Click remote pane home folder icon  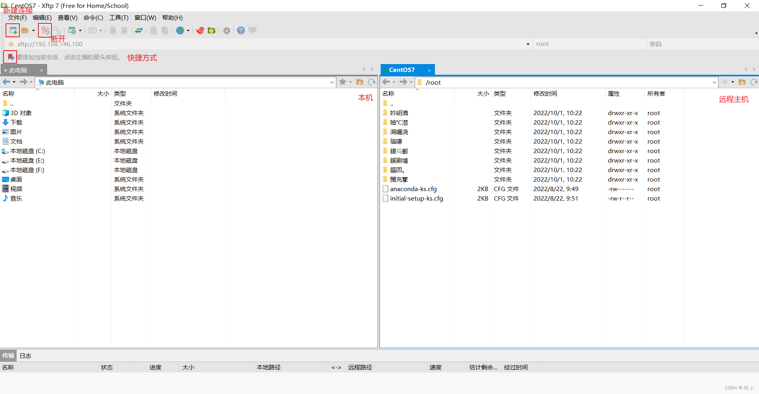tap(742, 82)
